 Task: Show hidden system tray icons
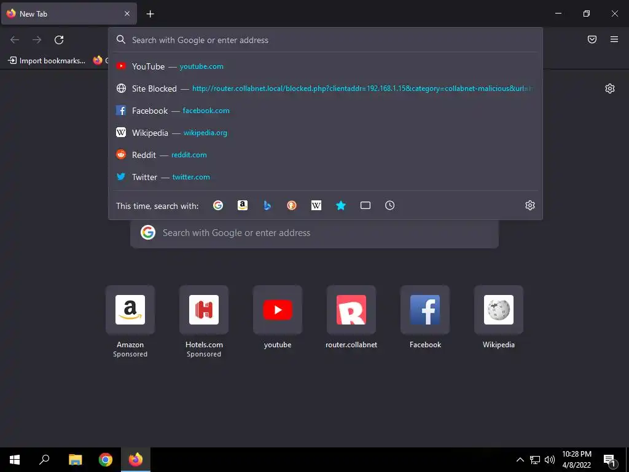tap(520, 460)
